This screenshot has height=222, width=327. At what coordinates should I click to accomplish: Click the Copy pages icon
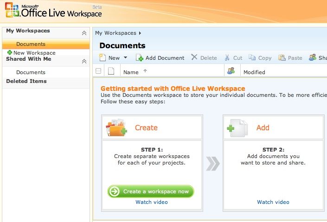coord(252,57)
